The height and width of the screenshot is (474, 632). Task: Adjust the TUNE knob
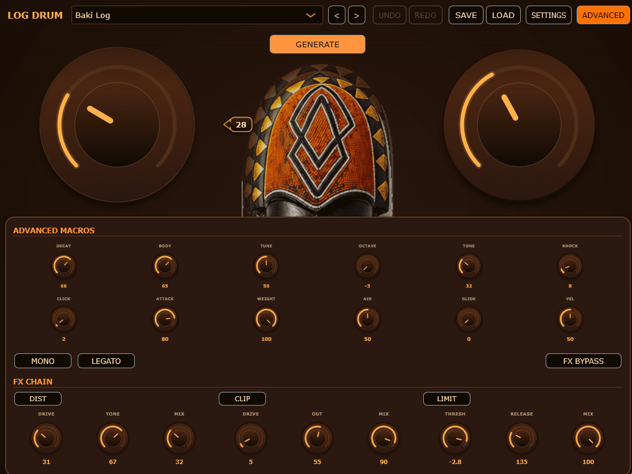click(x=266, y=266)
